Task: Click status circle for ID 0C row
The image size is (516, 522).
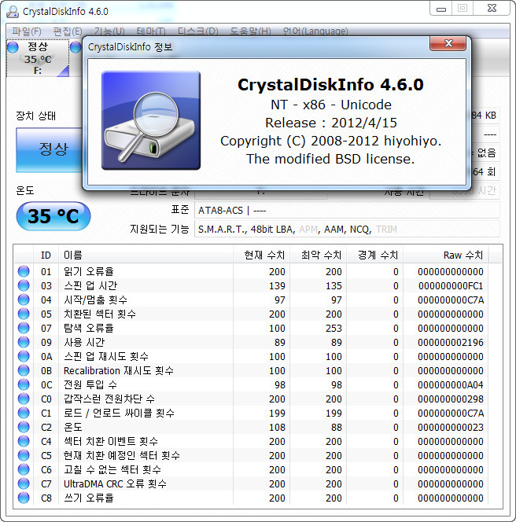Action: coord(24,384)
